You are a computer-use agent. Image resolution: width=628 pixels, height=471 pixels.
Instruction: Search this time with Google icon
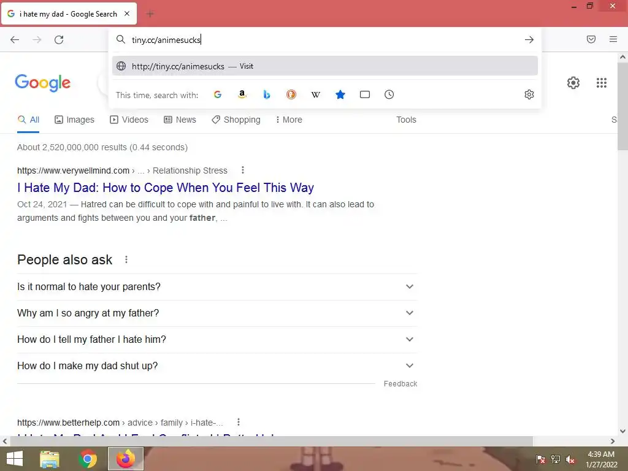click(218, 94)
